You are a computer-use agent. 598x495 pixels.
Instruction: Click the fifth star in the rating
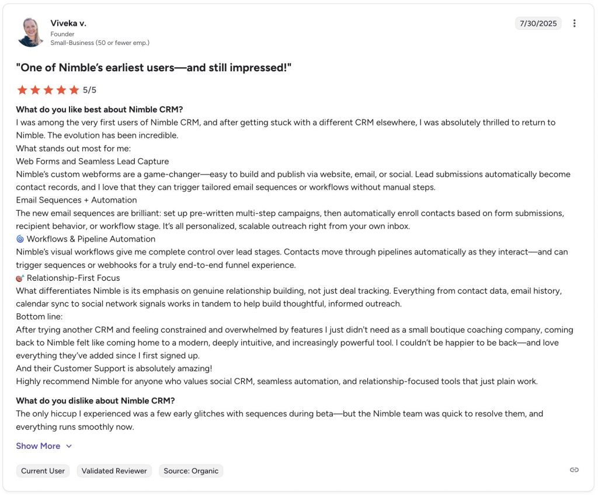pos(74,90)
